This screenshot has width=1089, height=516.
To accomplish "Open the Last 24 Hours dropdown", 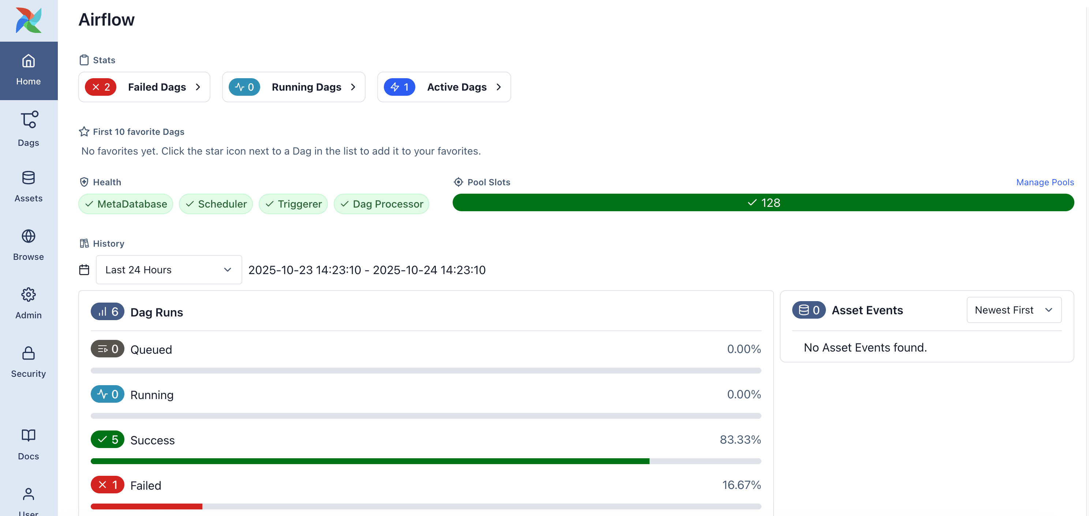I will click(169, 269).
